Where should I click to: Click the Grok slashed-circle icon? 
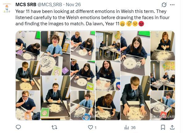coord(163,5)
